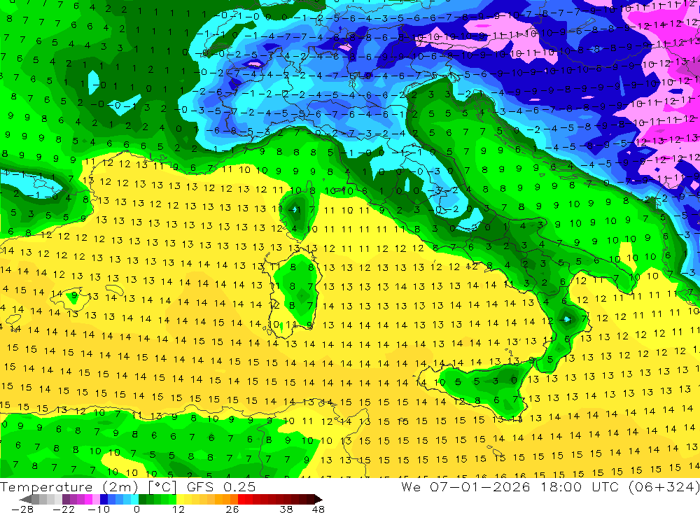Click the "Temperature (2m) [°C]" title text

click(88, 486)
